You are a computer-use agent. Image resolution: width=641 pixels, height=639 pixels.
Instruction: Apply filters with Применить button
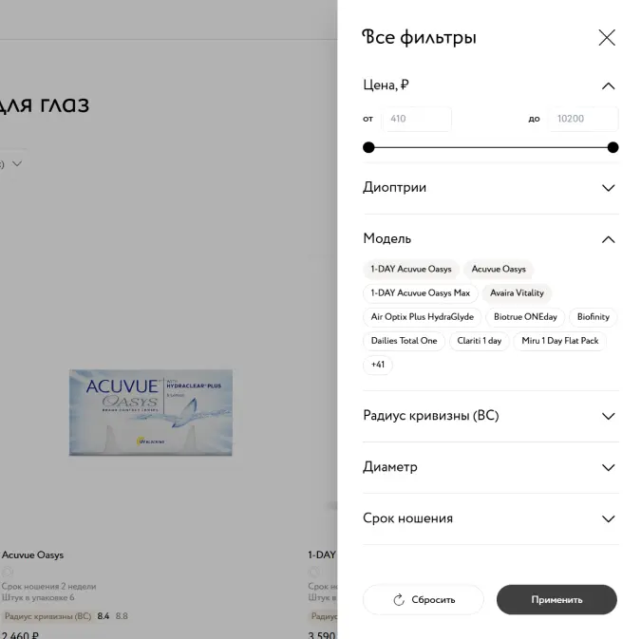click(x=556, y=600)
